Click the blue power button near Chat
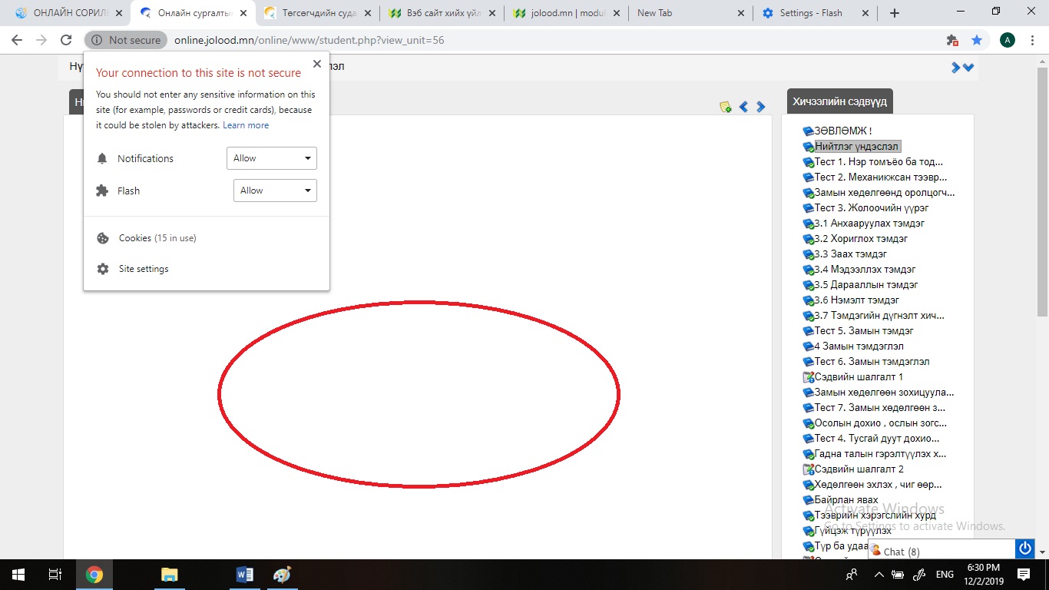 tap(1024, 549)
